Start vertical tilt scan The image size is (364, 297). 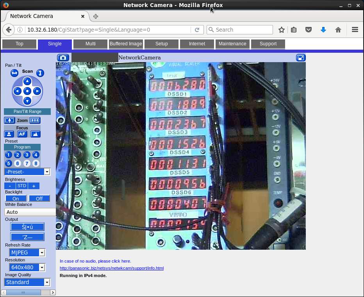click(40, 73)
